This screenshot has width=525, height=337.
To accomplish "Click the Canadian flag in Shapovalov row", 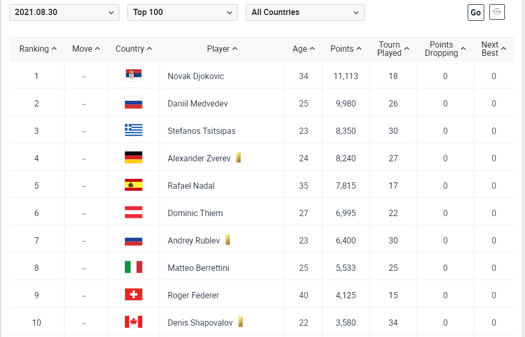I will (x=134, y=322).
